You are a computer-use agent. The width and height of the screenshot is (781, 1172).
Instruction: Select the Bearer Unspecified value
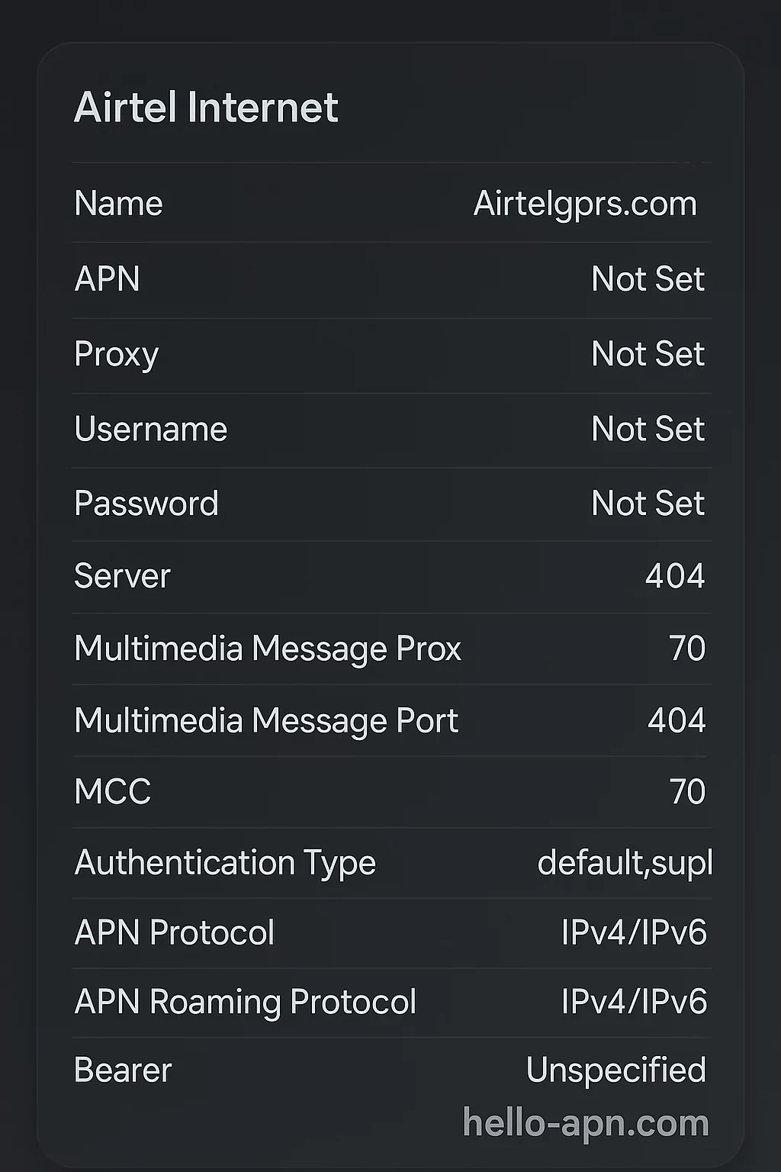tap(615, 1070)
